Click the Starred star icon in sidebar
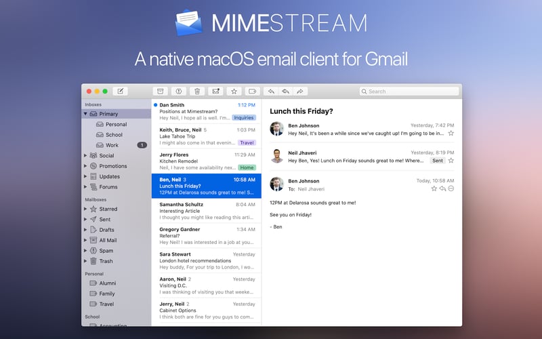 [x=93, y=209]
